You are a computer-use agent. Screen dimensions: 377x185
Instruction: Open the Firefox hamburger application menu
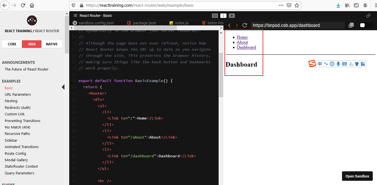click(375, 5)
